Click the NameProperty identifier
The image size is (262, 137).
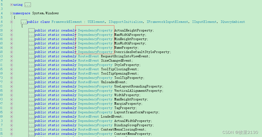click(126, 48)
